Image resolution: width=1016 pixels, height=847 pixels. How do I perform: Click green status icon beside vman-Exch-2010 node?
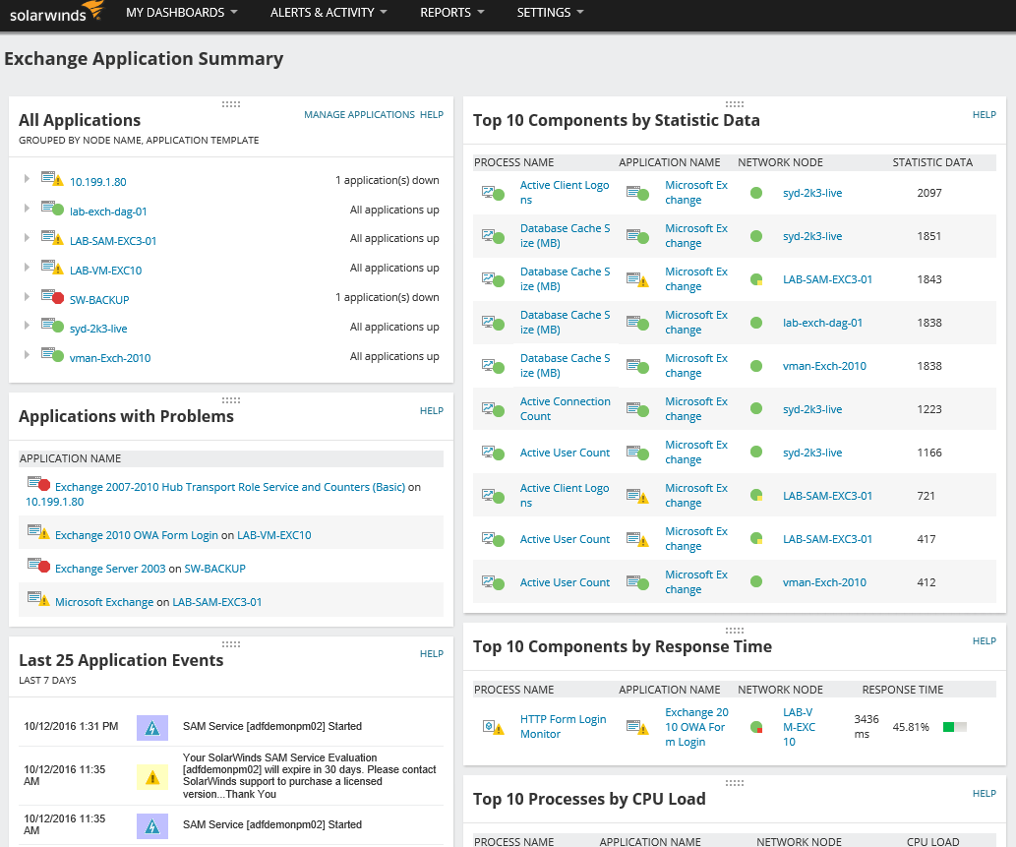pos(52,355)
